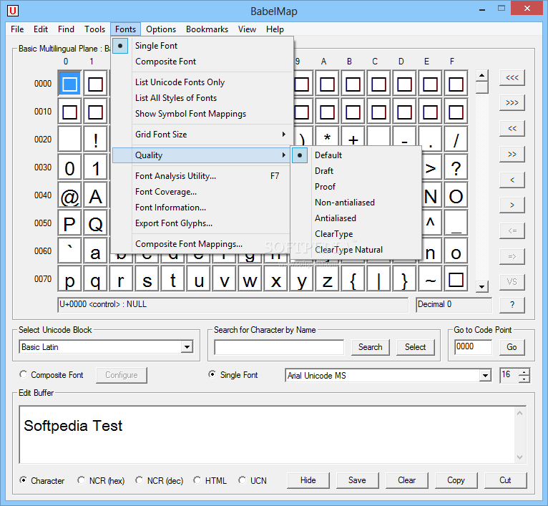Choose ClearType Natural quality
This screenshot has height=506, width=548.
click(356, 250)
